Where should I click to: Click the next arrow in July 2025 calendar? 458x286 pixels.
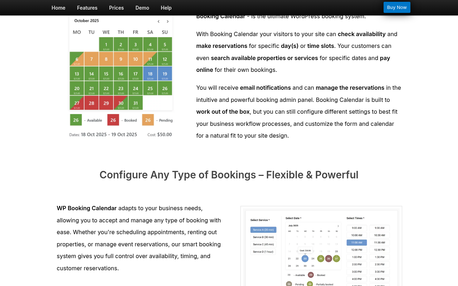(338, 226)
